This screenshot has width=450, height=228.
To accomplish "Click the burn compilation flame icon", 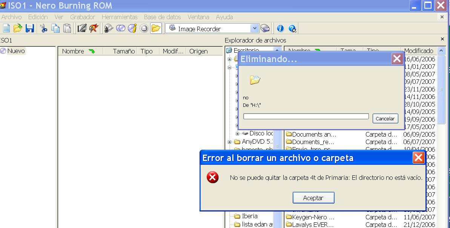I will tap(94, 28).
